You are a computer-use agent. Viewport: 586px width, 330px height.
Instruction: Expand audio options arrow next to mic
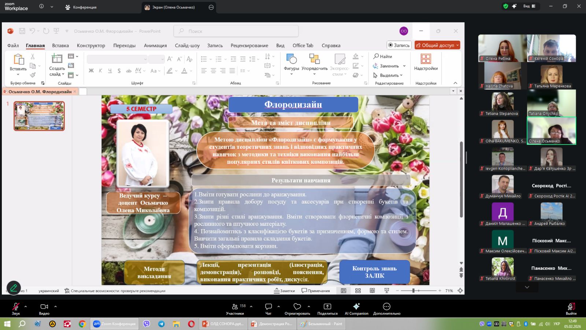pos(26,307)
